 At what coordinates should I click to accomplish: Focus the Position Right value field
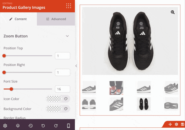click(x=62, y=72)
